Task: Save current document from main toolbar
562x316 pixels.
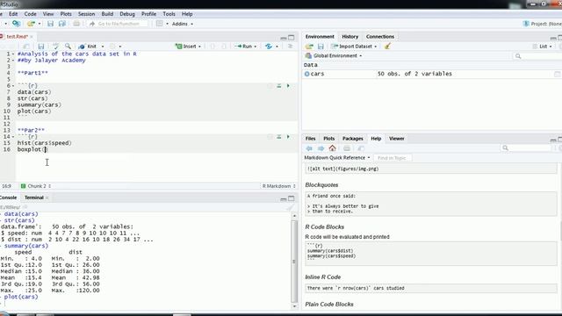Action: (x=50, y=24)
